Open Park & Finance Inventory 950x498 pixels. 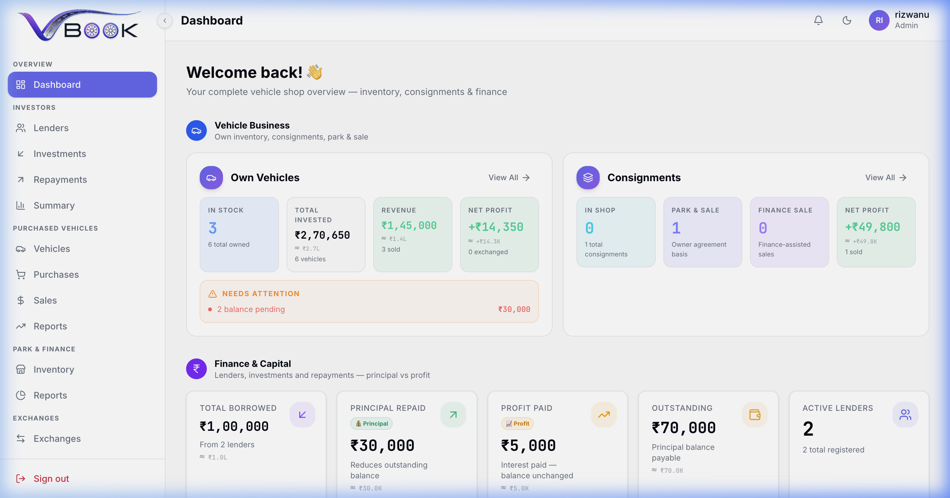click(82, 369)
